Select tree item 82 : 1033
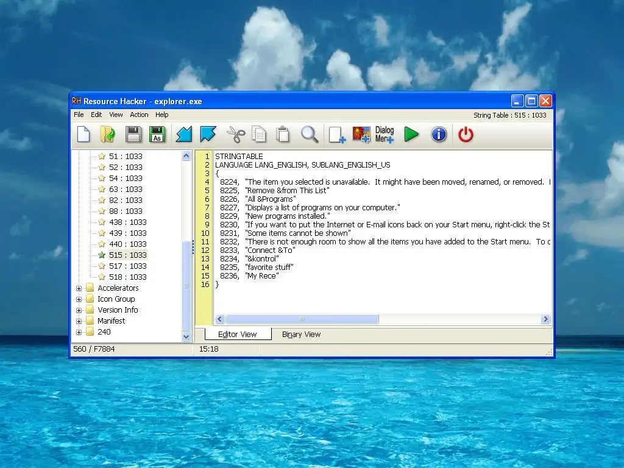 [126, 200]
